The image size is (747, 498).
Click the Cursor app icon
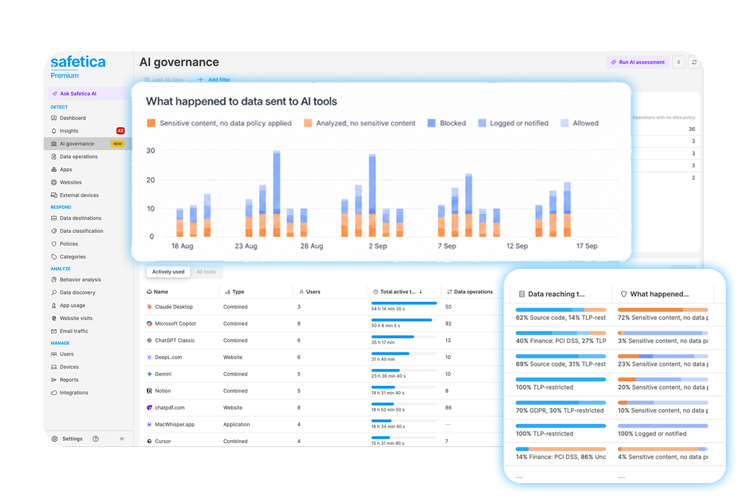[149, 441]
